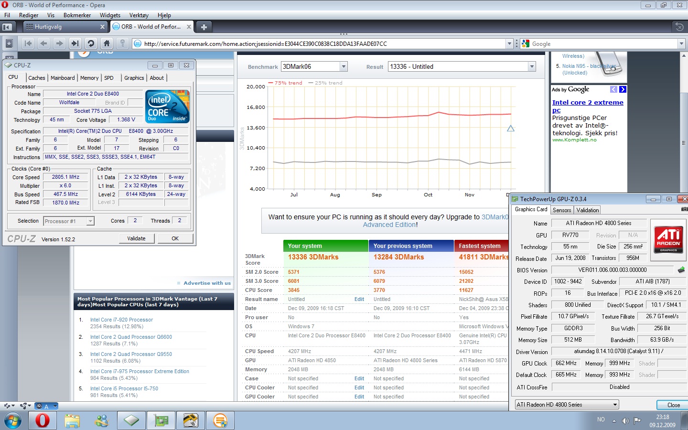This screenshot has width=688, height=430.
Task: Click the Validate button in CPU-Z
Action: tap(136, 238)
